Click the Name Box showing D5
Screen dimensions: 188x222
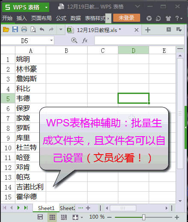point(25,41)
